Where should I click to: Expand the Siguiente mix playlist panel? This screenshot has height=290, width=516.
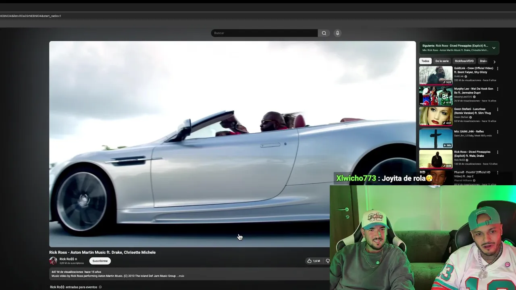pyautogui.click(x=493, y=48)
